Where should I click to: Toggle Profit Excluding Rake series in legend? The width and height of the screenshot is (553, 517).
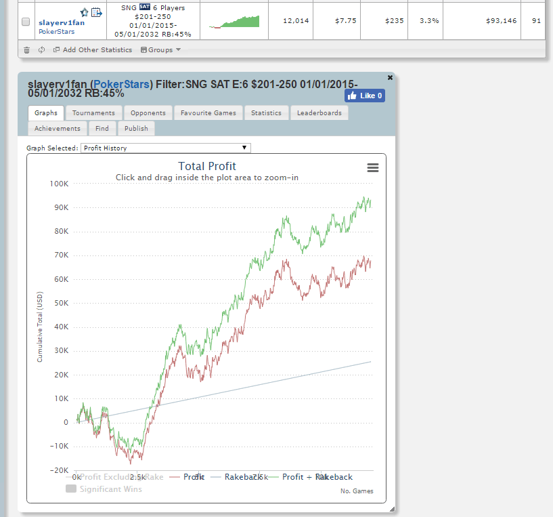115,477
